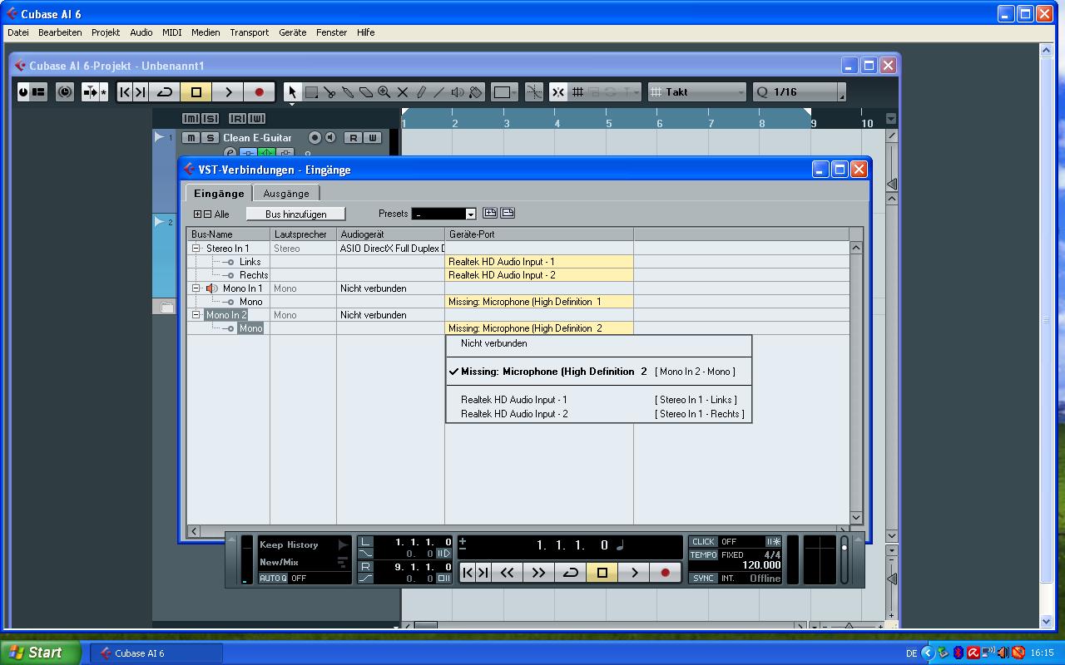Image resolution: width=1065 pixels, height=665 pixels.
Task: Solo the Clean E-Guitar track
Action: click(210, 138)
